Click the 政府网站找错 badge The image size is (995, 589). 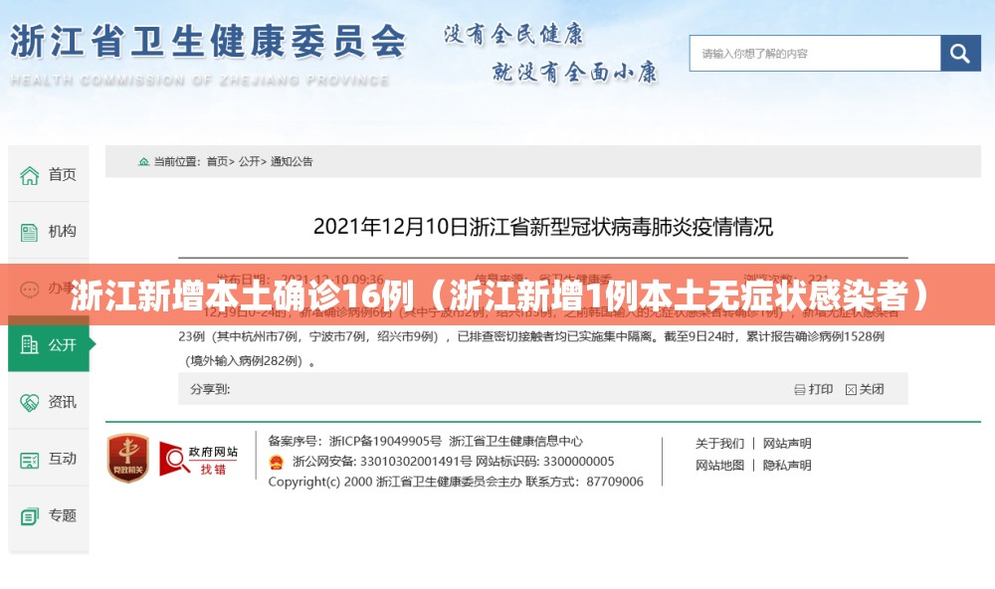coord(199,459)
